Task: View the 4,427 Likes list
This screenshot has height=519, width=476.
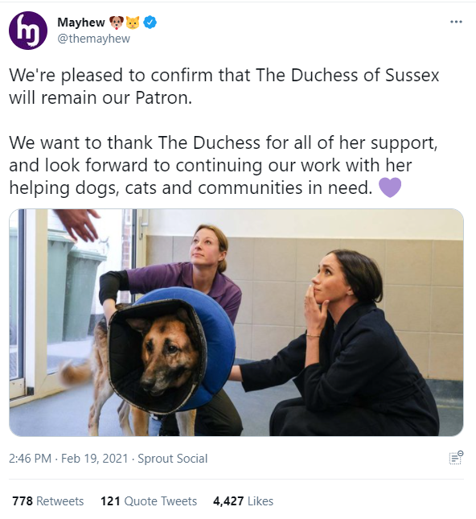Action: 243,500
